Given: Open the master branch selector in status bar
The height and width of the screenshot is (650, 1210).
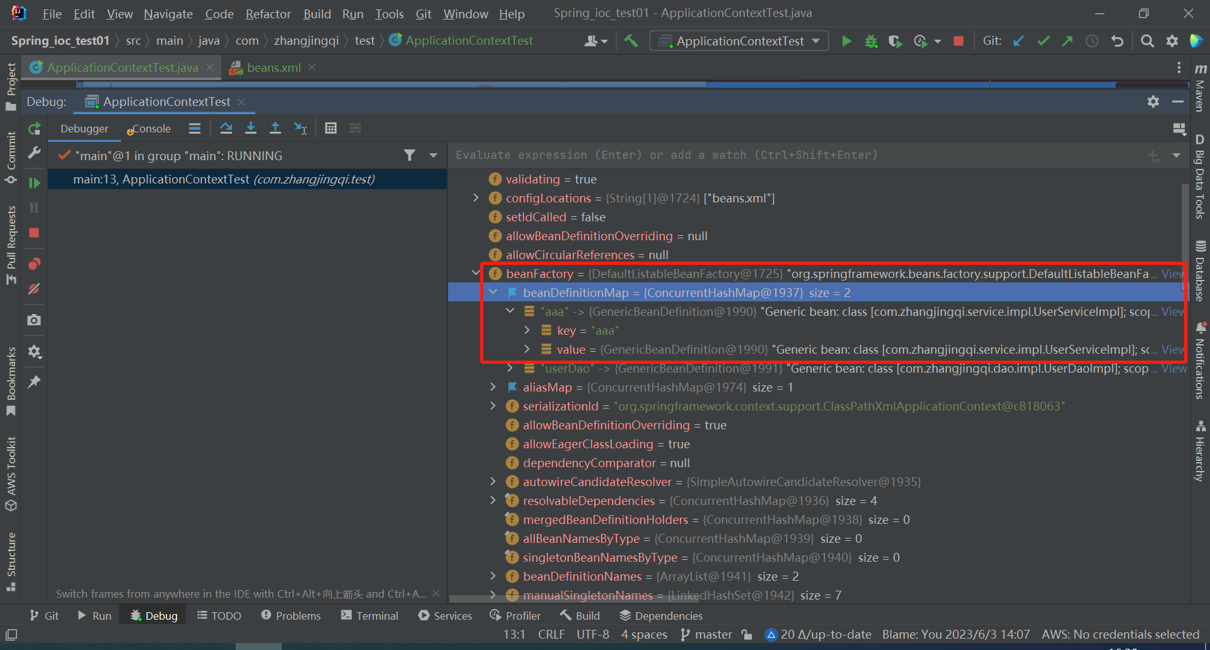Looking at the screenshot, I should click(x=713, y=634).
